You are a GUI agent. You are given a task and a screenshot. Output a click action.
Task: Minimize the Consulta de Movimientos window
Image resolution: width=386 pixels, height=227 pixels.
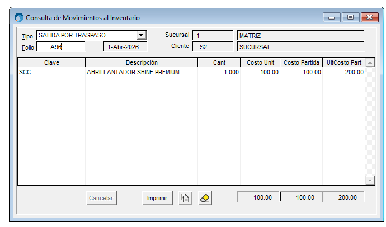click(332, 17)
